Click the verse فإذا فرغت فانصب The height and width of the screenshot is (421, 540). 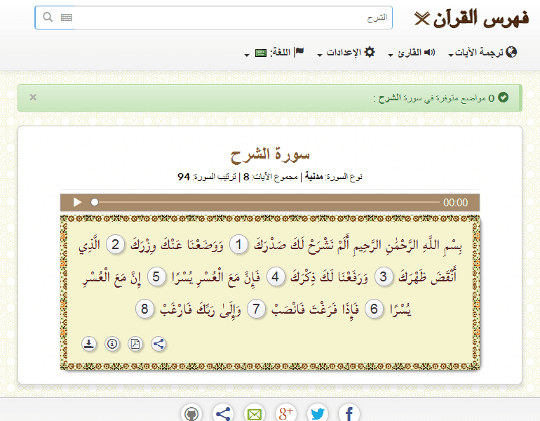pyautogui.click(x=315, y=309)
